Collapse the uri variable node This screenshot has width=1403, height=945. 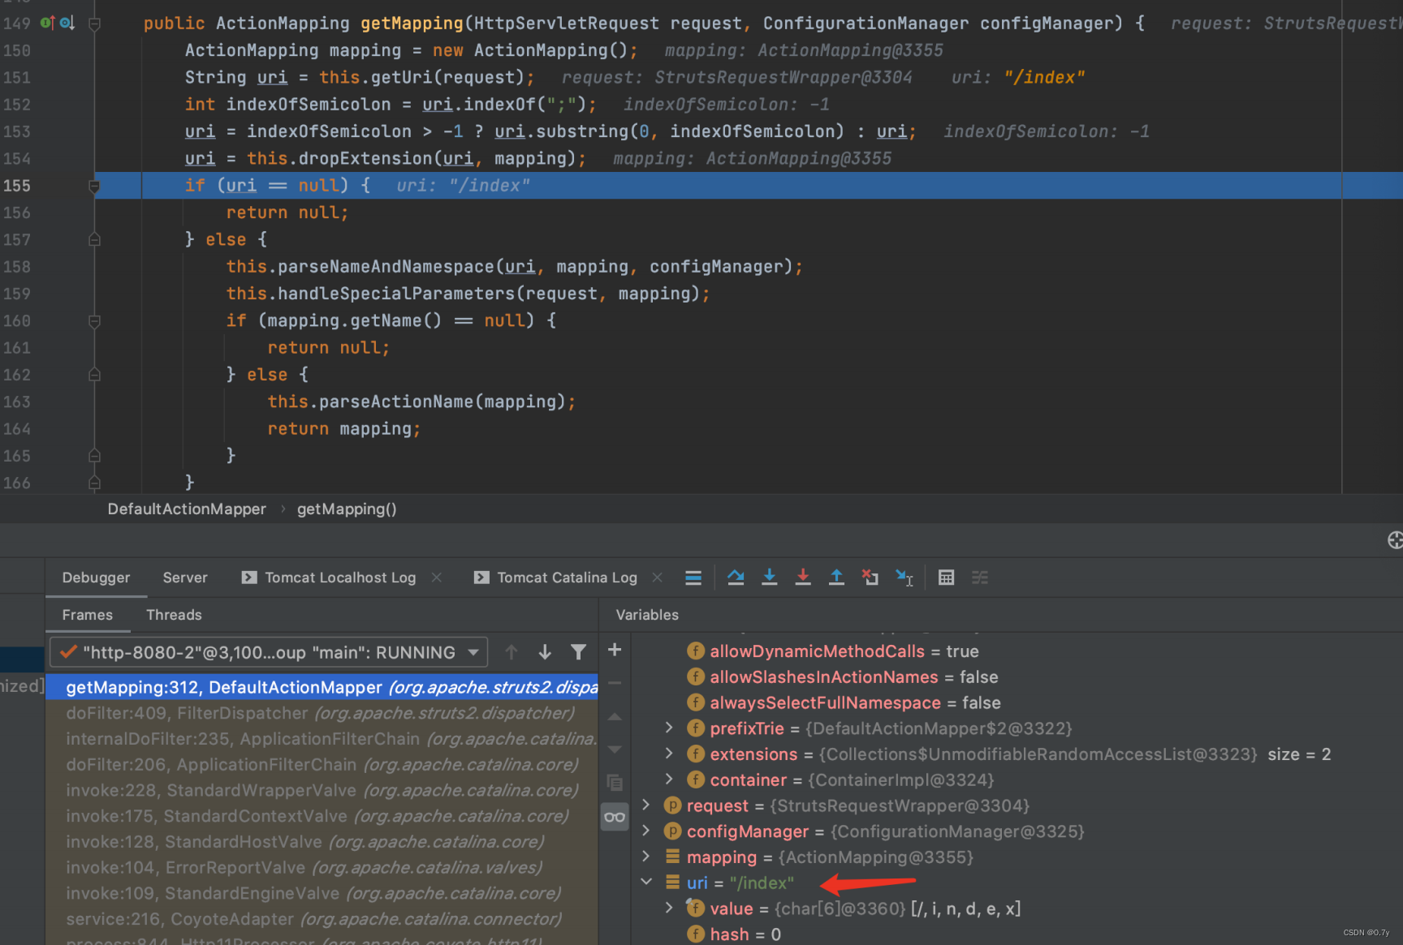pyautogui.click(x=645, y=882)
